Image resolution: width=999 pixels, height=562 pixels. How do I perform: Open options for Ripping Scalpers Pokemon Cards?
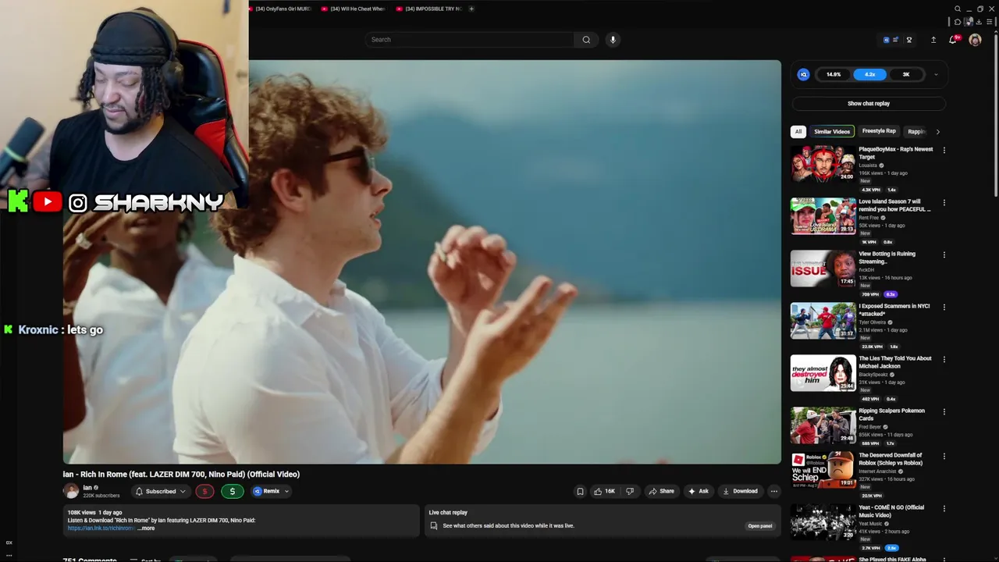click(944, 411)
